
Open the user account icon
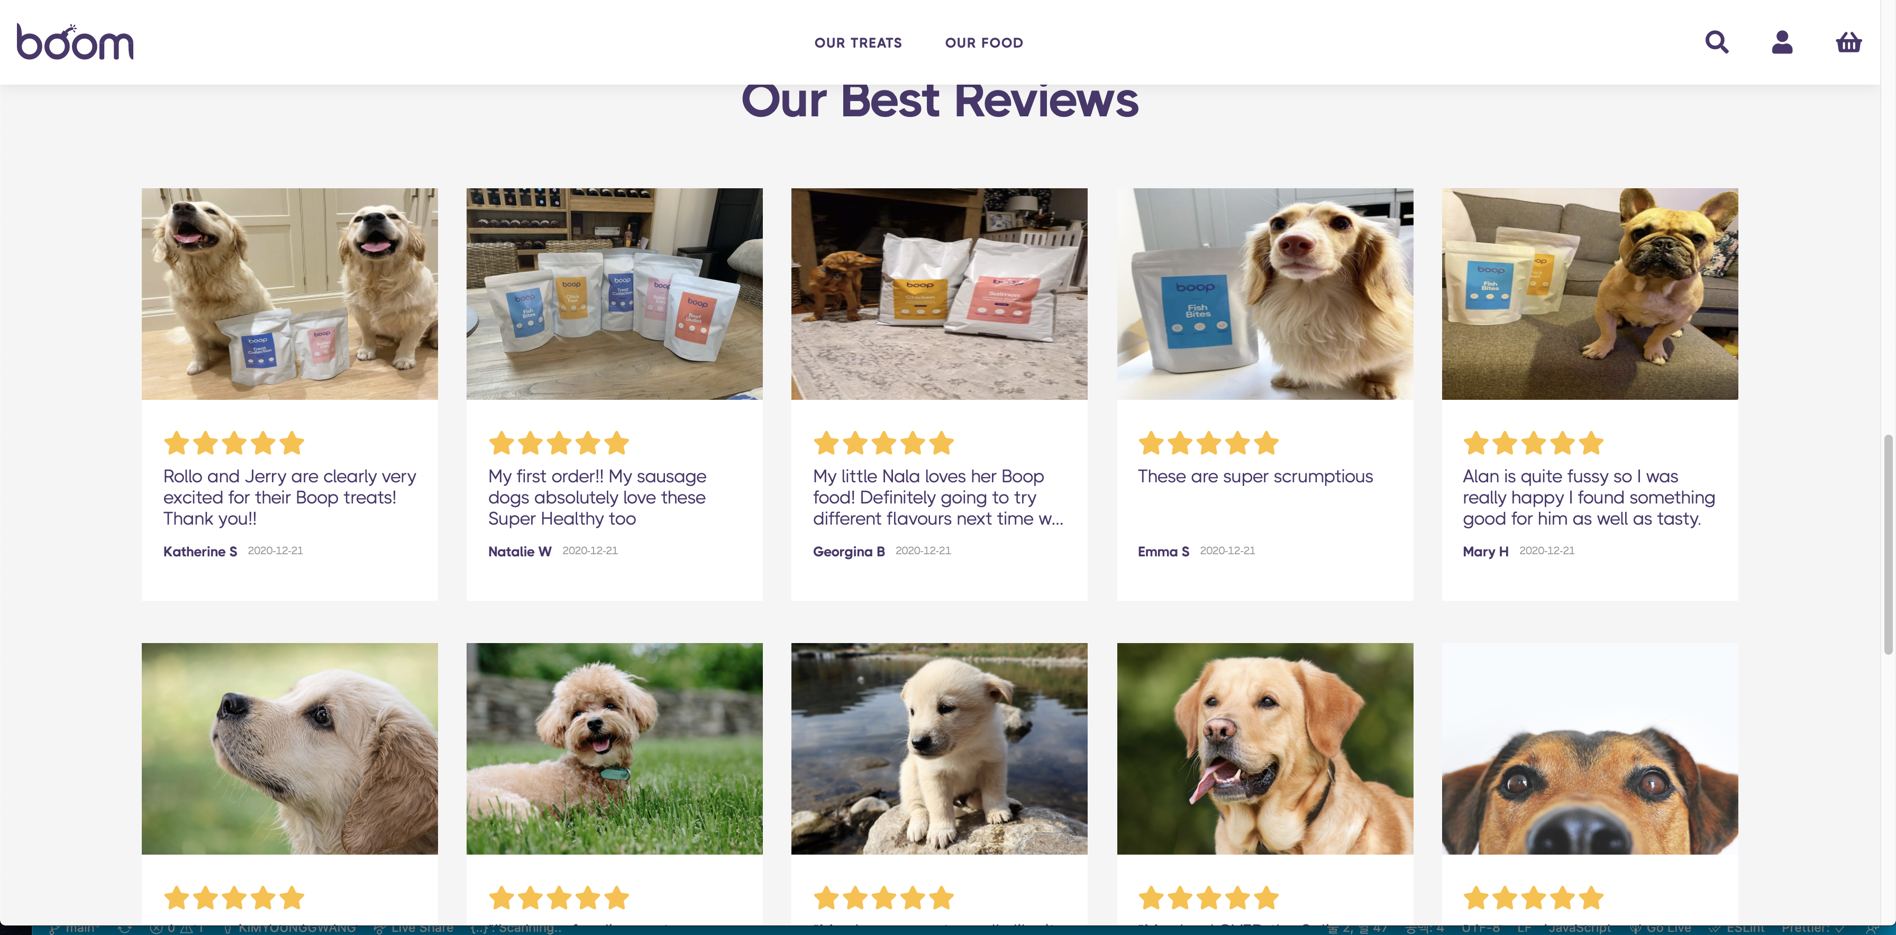pyautogui.click(x=1782, y=42)
